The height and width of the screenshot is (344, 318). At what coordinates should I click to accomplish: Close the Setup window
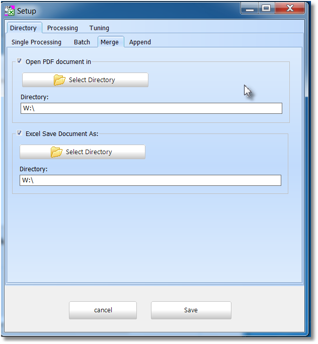290,9
